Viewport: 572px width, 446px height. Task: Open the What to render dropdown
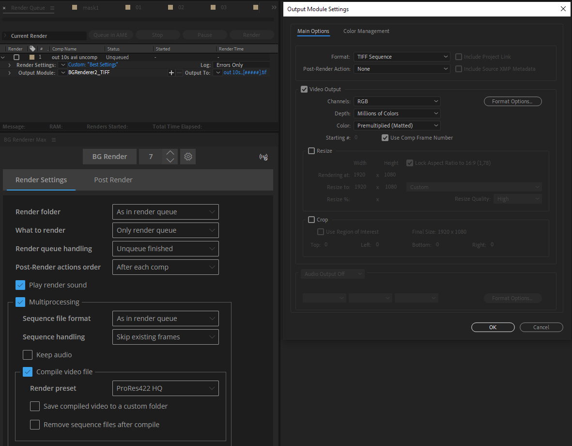[166, 230]
